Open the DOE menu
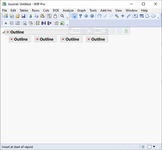The image size is (162, 150). (x=56, y=10)
